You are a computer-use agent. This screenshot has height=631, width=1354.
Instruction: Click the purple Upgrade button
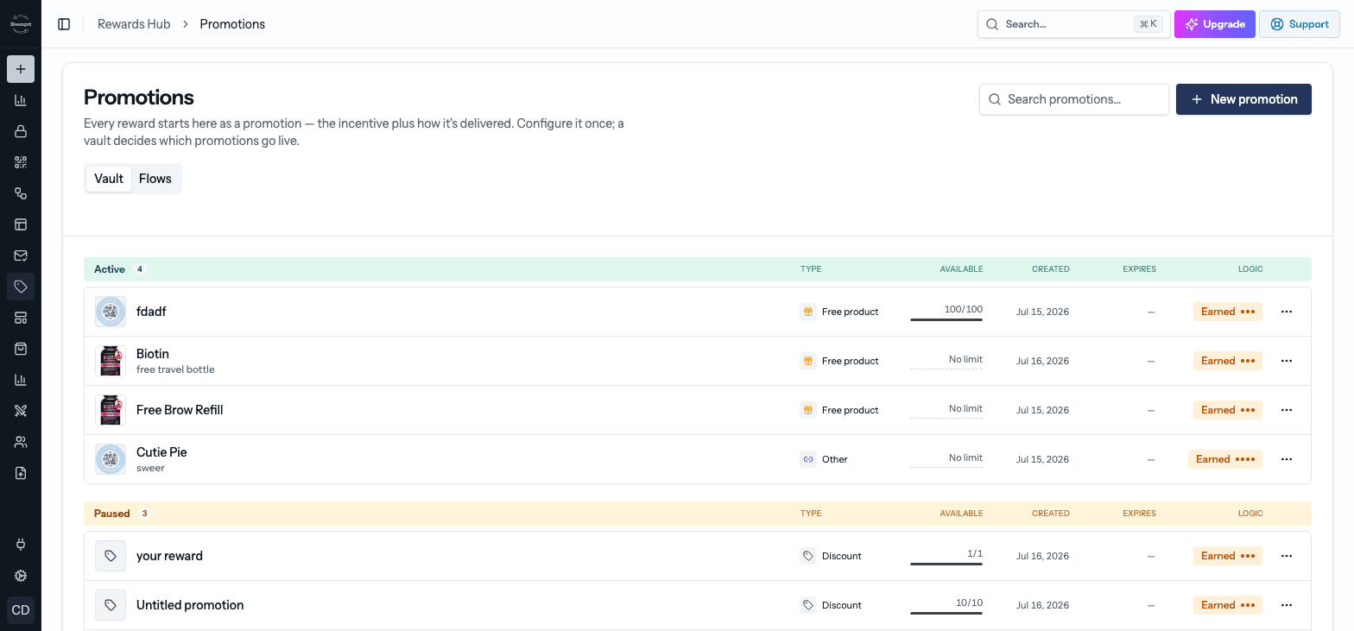tap(1215, 24)
